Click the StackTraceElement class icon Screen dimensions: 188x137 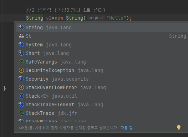tap(21, 105)
